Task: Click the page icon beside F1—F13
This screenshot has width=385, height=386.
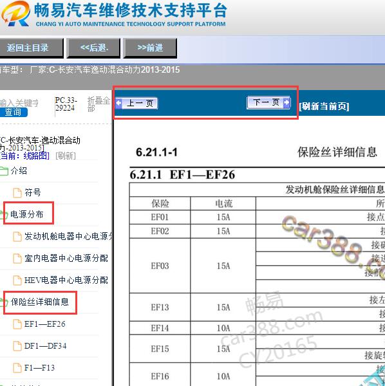Action: tap(17, 368)
